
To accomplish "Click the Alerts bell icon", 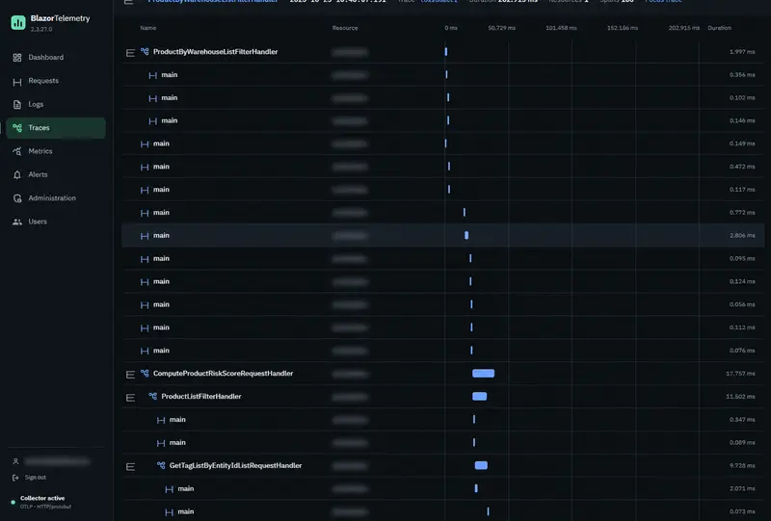I will pyautogui.click(x=17, y=174).
